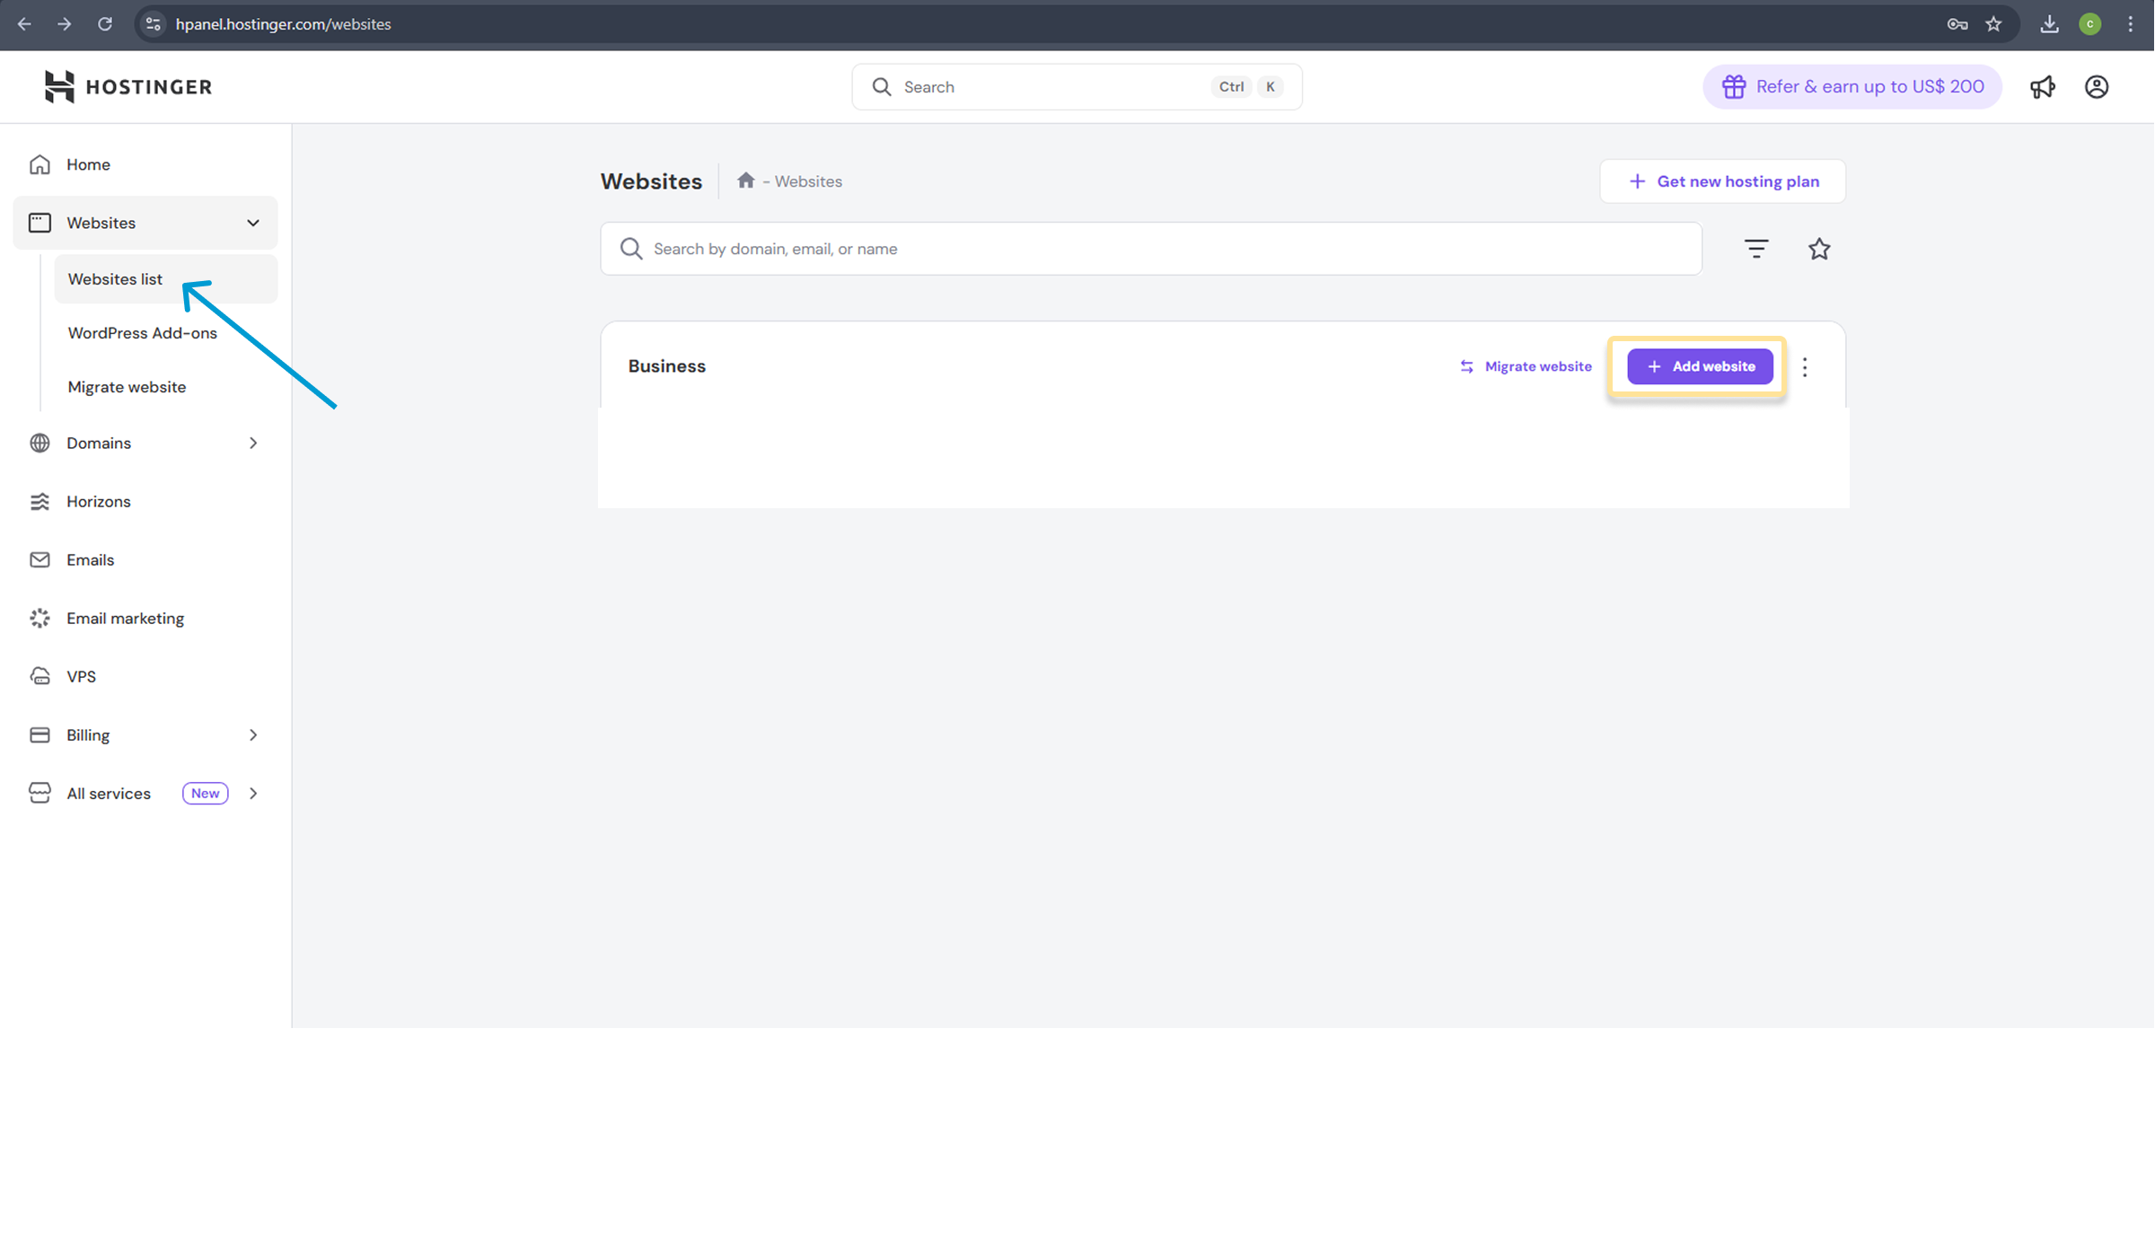Click the breadcrumb home icon
The image size is (2155, 1257).
pos(745,180)
